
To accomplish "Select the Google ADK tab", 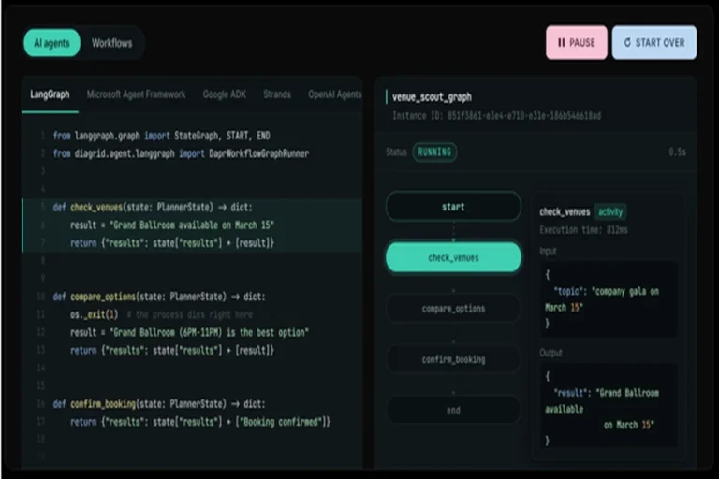I will tap(225, 94).
